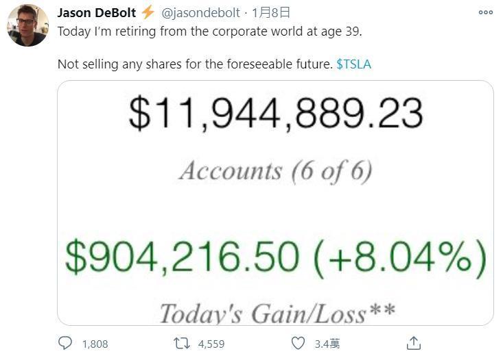
Task: Click the green $904,216.50 gain figure
Action: pos(183,257)
